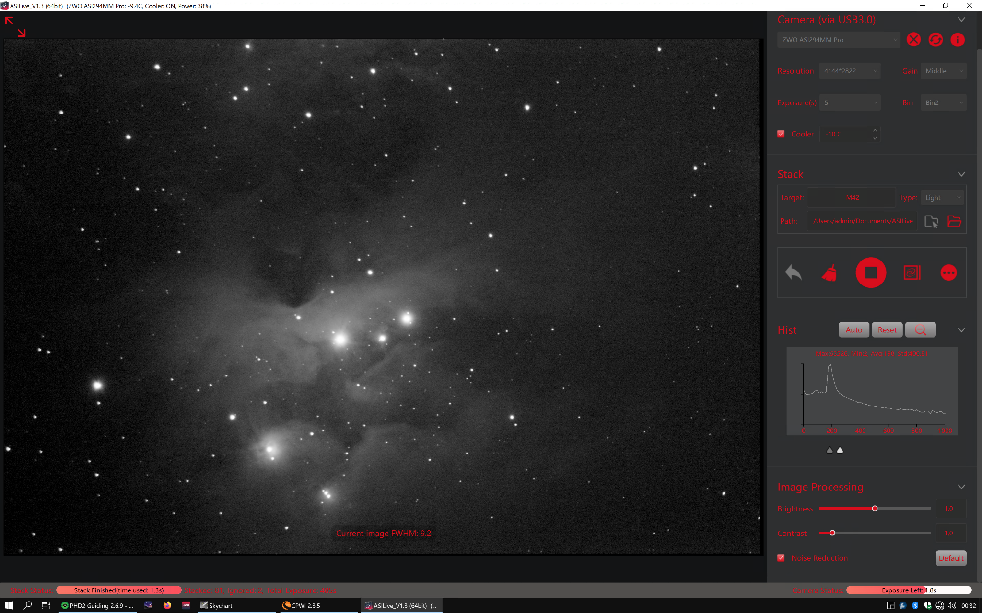Uncheck the Noise Reduction checkbox
The height and width of the screenshot is (613, 982).
781,558
